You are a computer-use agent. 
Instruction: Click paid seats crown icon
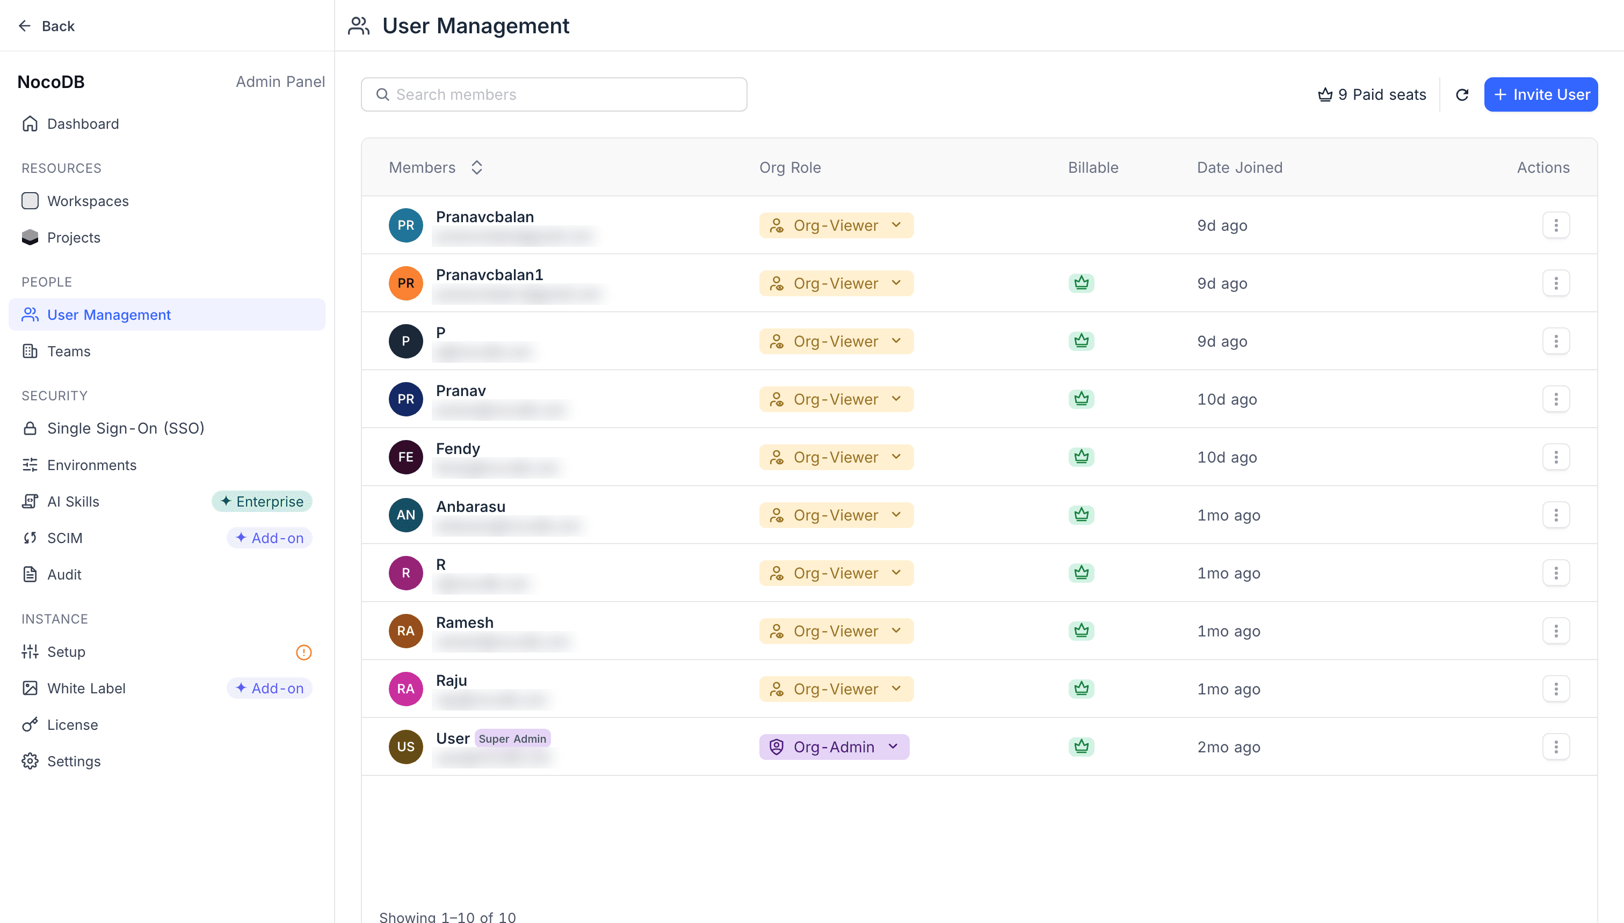coord(1324,94)
